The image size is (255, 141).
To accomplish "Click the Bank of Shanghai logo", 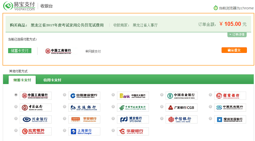I will (x=84, y=131).
